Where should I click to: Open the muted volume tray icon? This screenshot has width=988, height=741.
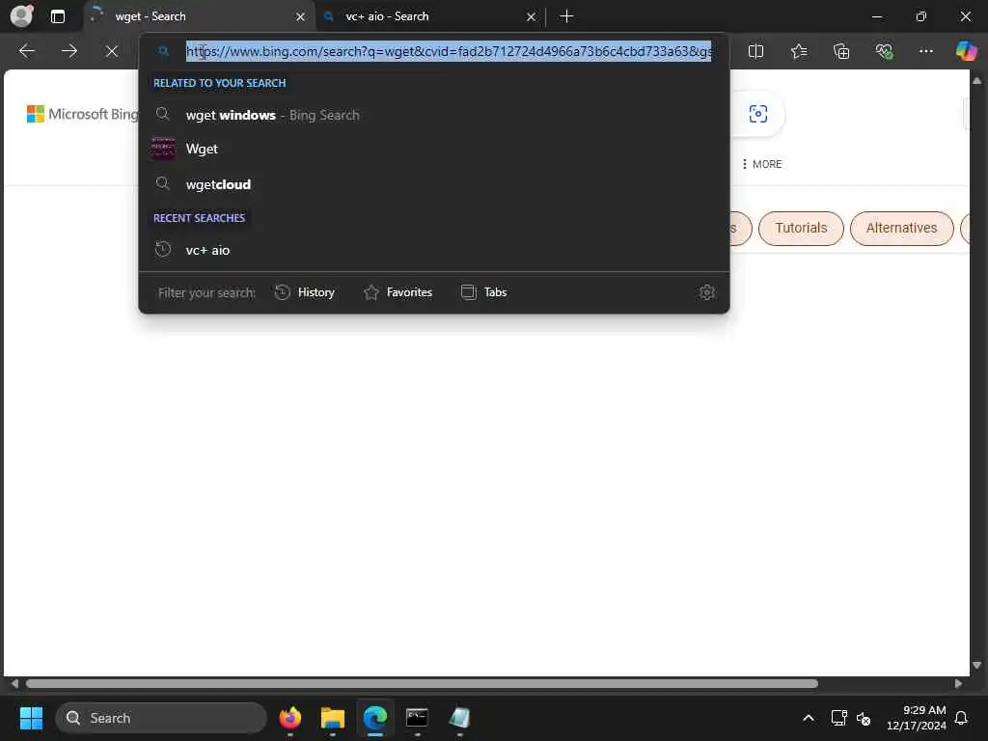click(864, 718)
